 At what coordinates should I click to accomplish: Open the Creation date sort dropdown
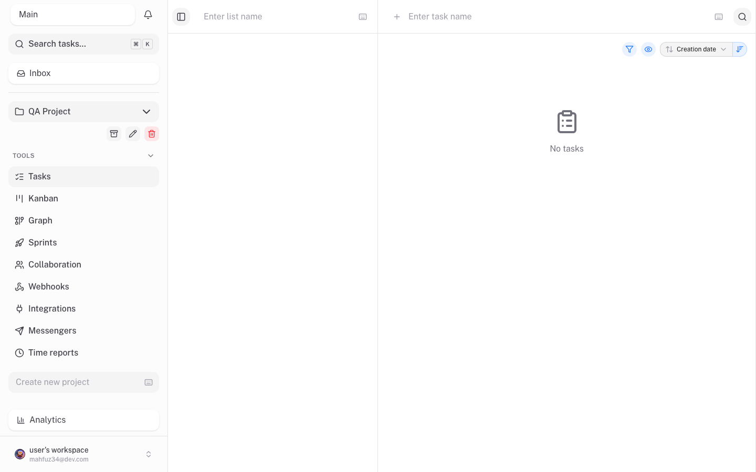click(696, 49)
